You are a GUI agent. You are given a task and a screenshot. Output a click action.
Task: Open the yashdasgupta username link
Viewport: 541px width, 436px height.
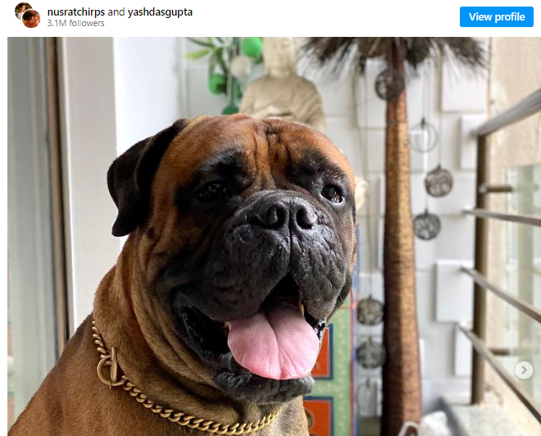pyautogui.click(x=160, y=12)
